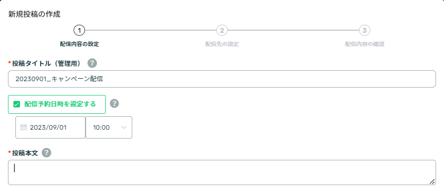
Task: Click the 配信予約日時を設定する label text
Action: [x=60, y=104]
